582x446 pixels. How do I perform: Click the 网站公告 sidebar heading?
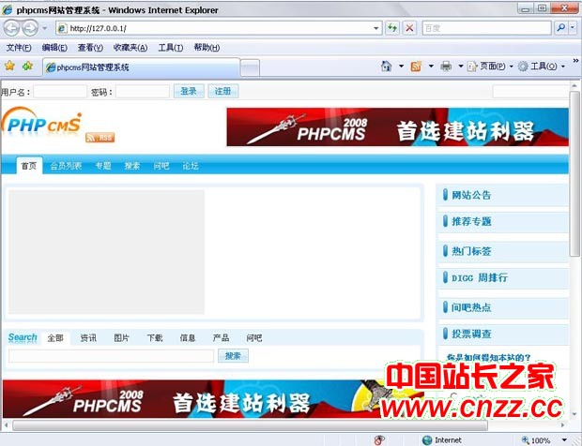[x=471, y=195]
